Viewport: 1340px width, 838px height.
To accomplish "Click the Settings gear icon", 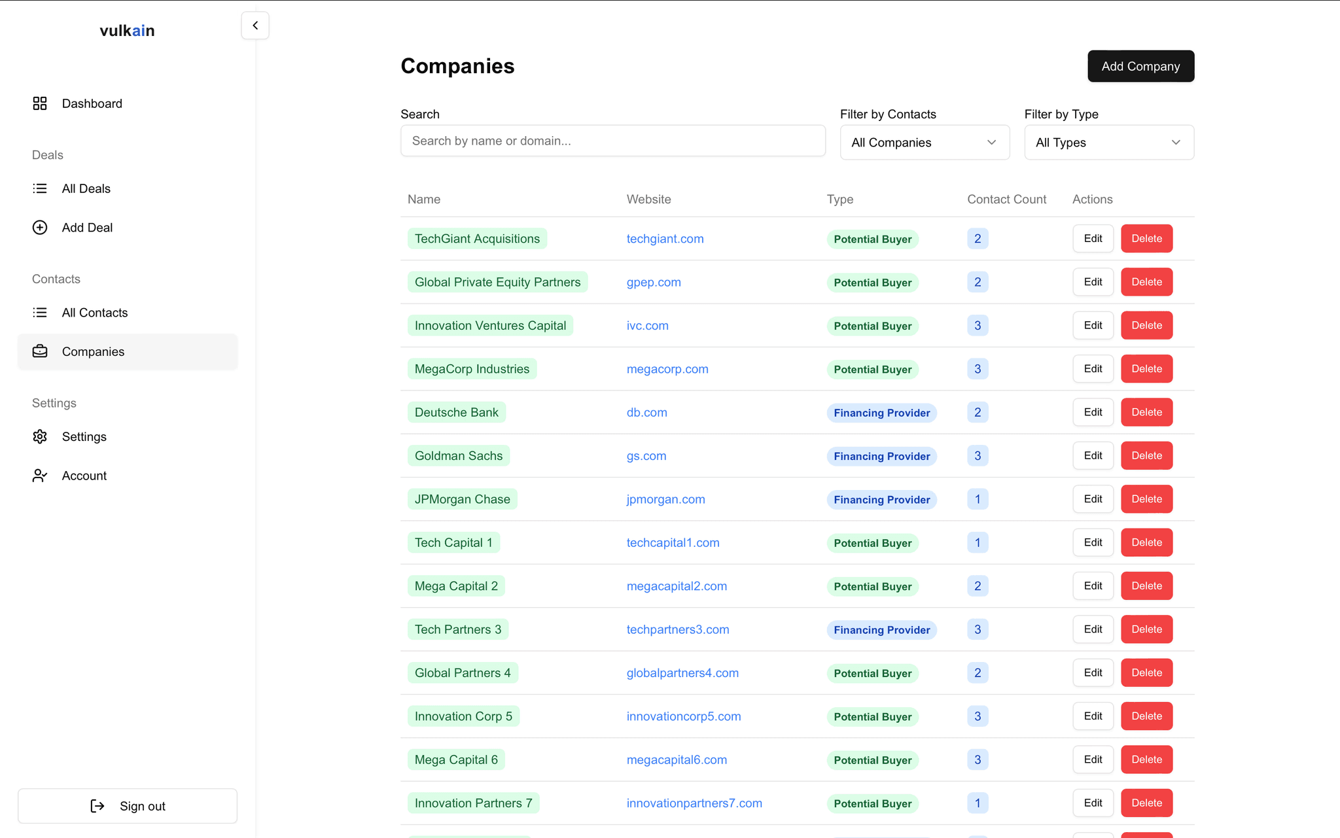I will coord(40,436).
